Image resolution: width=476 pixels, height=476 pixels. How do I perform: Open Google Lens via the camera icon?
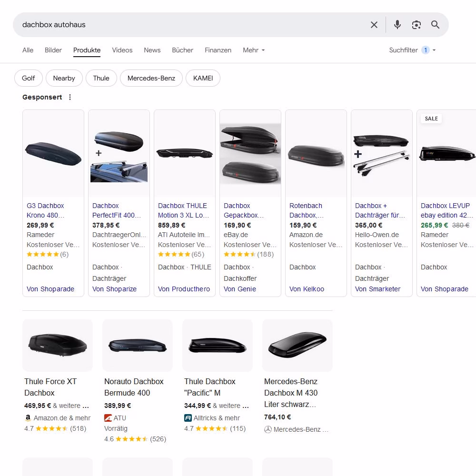coord(416,24)
